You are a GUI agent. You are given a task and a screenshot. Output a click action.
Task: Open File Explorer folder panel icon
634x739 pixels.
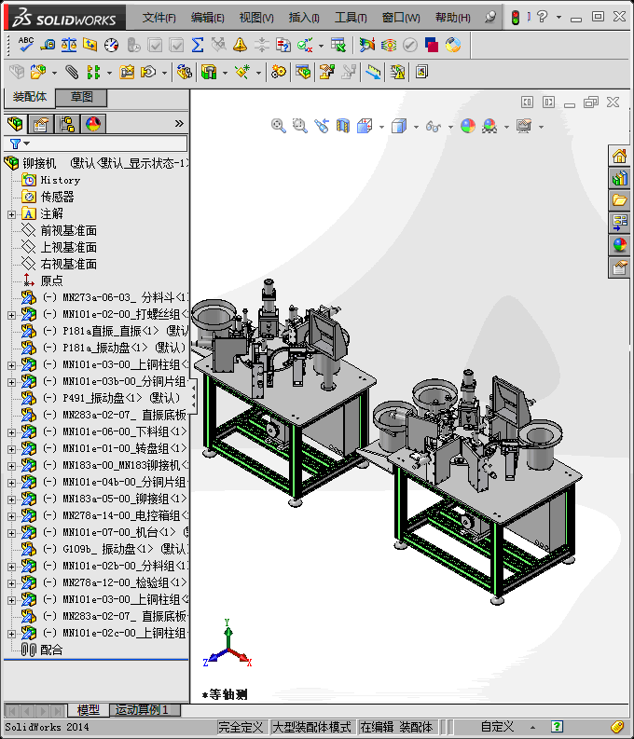(619, 200)
